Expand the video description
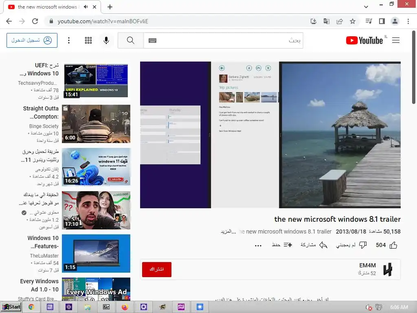The image size is (417, 313). click(228, 231)
